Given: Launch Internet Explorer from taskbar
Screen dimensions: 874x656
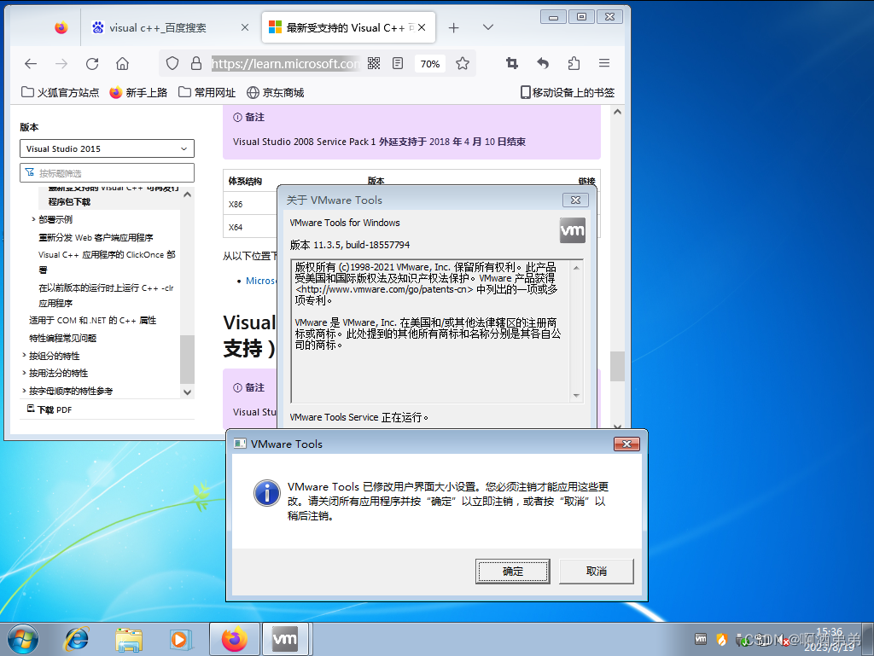Looking at the screenshot, I should click(76, 639).
